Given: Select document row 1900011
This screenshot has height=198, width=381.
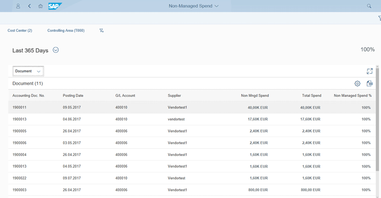Looking at the screenshot, I should (192, 107).
